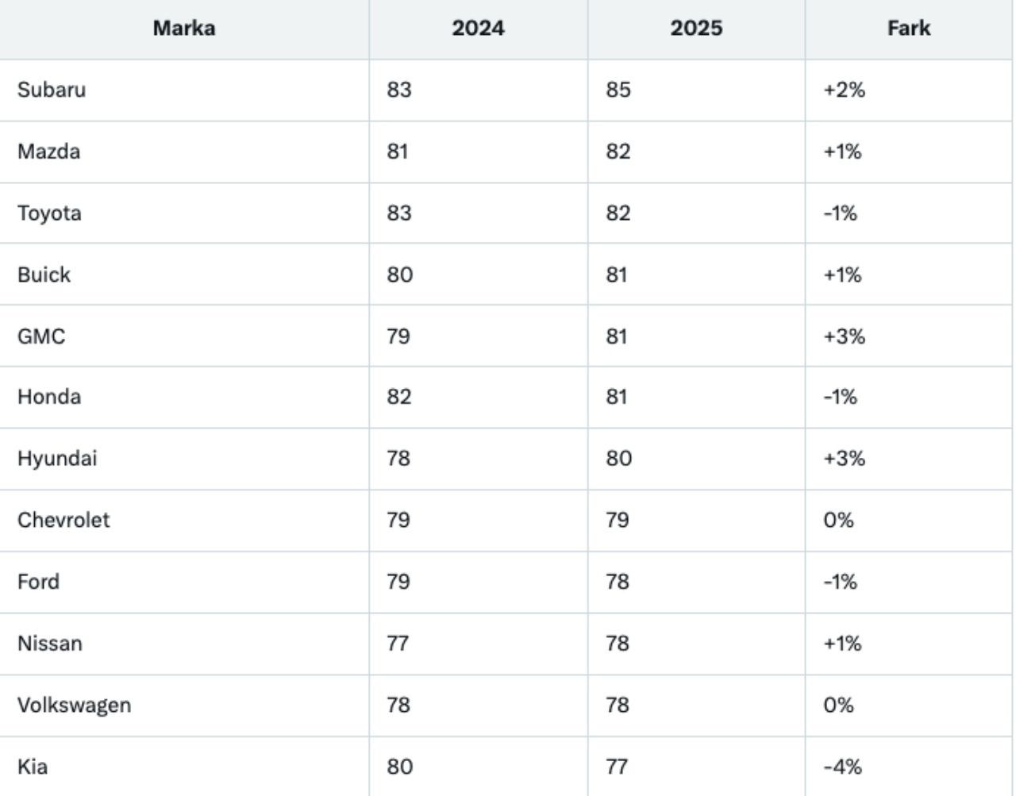The image size is (1016, 796).
Task: Select the Chevrolet brand cell
Action: click(63, 521)
